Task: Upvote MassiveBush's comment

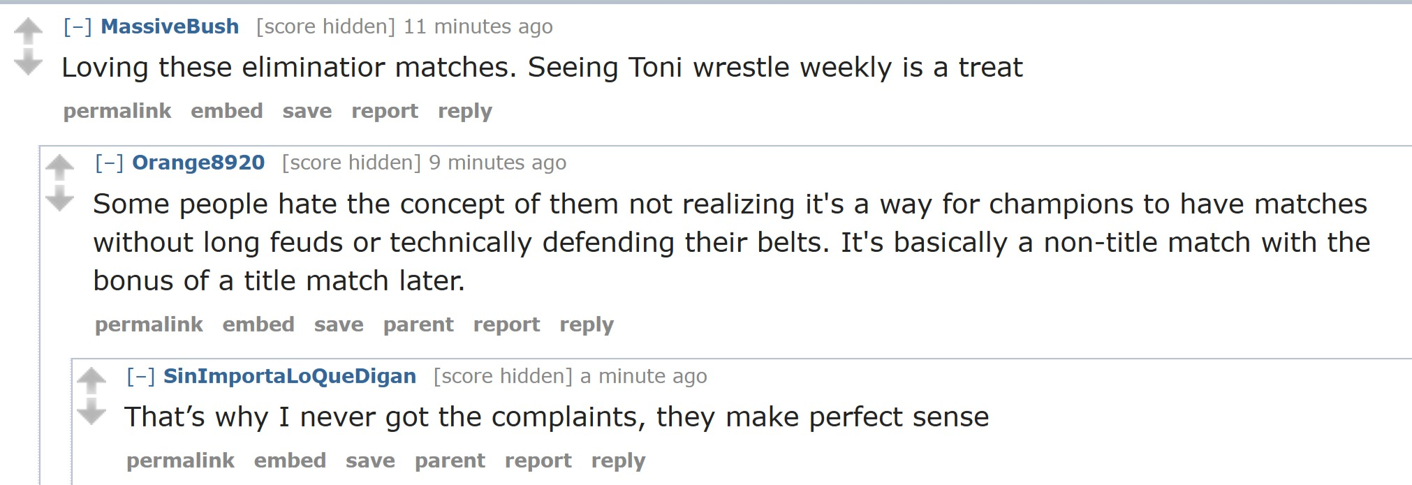Action: pos(28,30)
